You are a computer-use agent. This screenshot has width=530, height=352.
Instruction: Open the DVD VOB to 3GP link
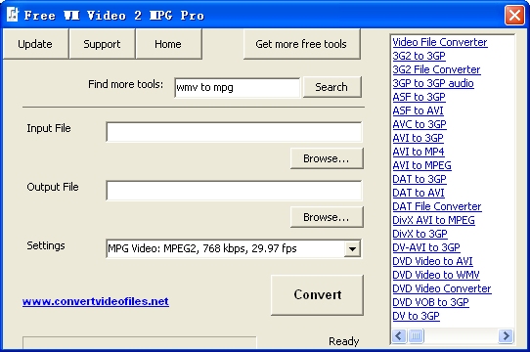click(430, 302)
